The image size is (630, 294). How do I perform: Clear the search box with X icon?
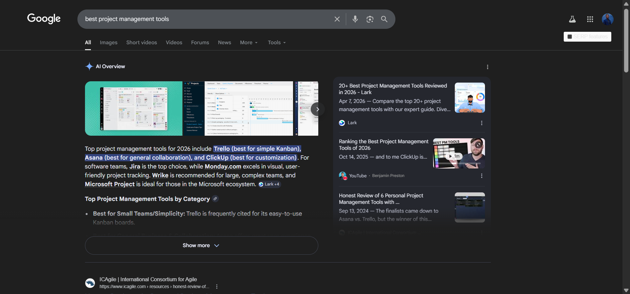337,19
